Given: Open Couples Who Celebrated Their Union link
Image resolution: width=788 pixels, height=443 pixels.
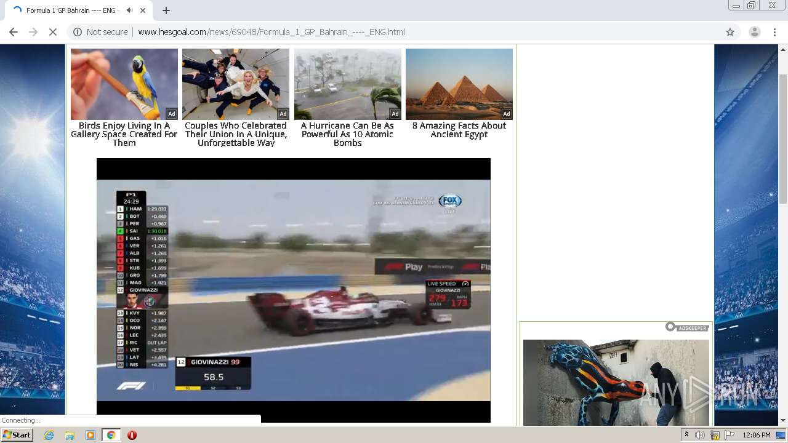Looking at the screenshot, I should [x=236, y=134].
